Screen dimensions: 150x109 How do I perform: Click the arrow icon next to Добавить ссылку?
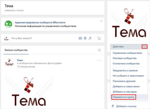coord(113,106)
